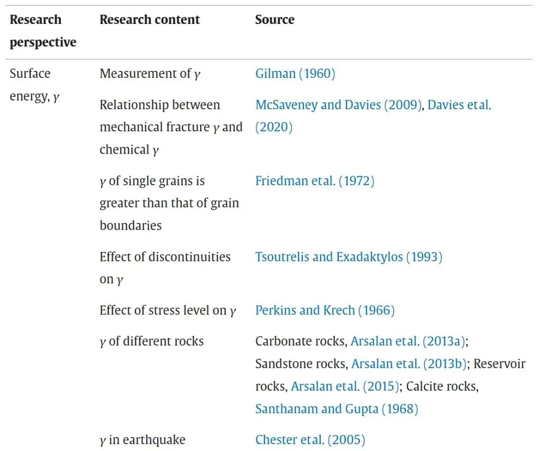Viewport: 539px width, 451px height.
Task: Click 'γ of different rocks' cell
Action: (152, 341)
